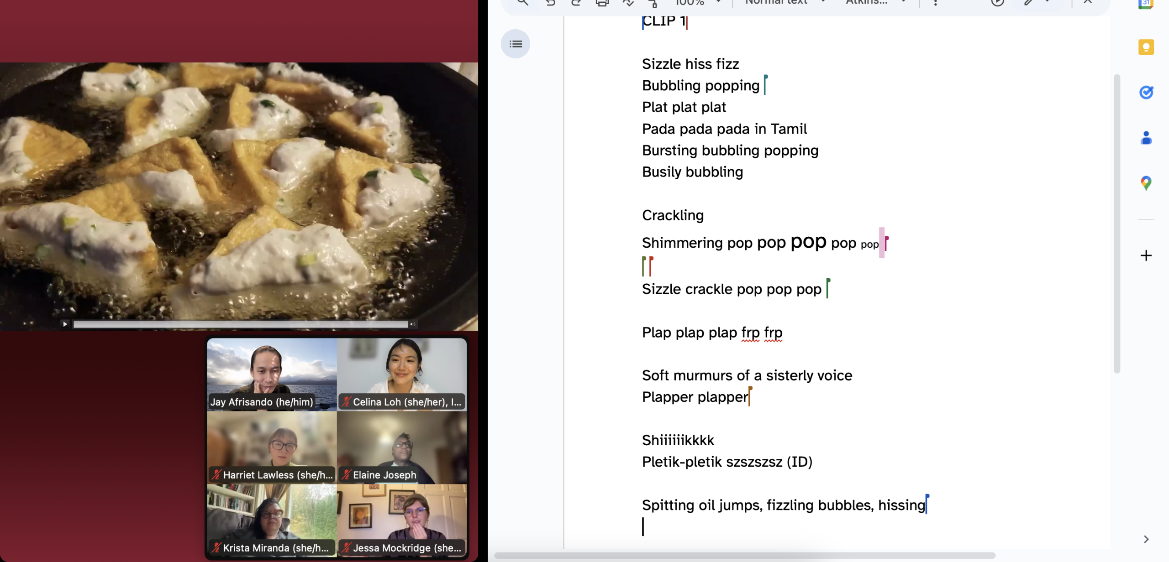Hide the side panel with chevron
This screenshot has width=1169, height=562.
pyautogui.click(x=1146, y=539)
